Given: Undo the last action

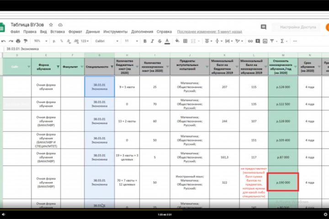Looking at the screenshot, I should pyautogui.click(x=3, y=41).
